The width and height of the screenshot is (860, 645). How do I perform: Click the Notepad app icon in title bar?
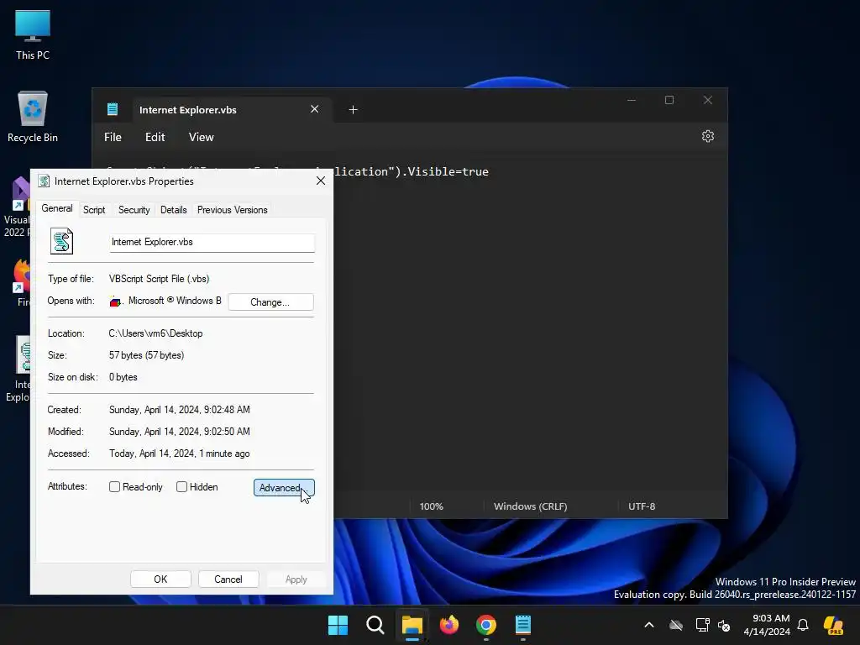point(113,109)
